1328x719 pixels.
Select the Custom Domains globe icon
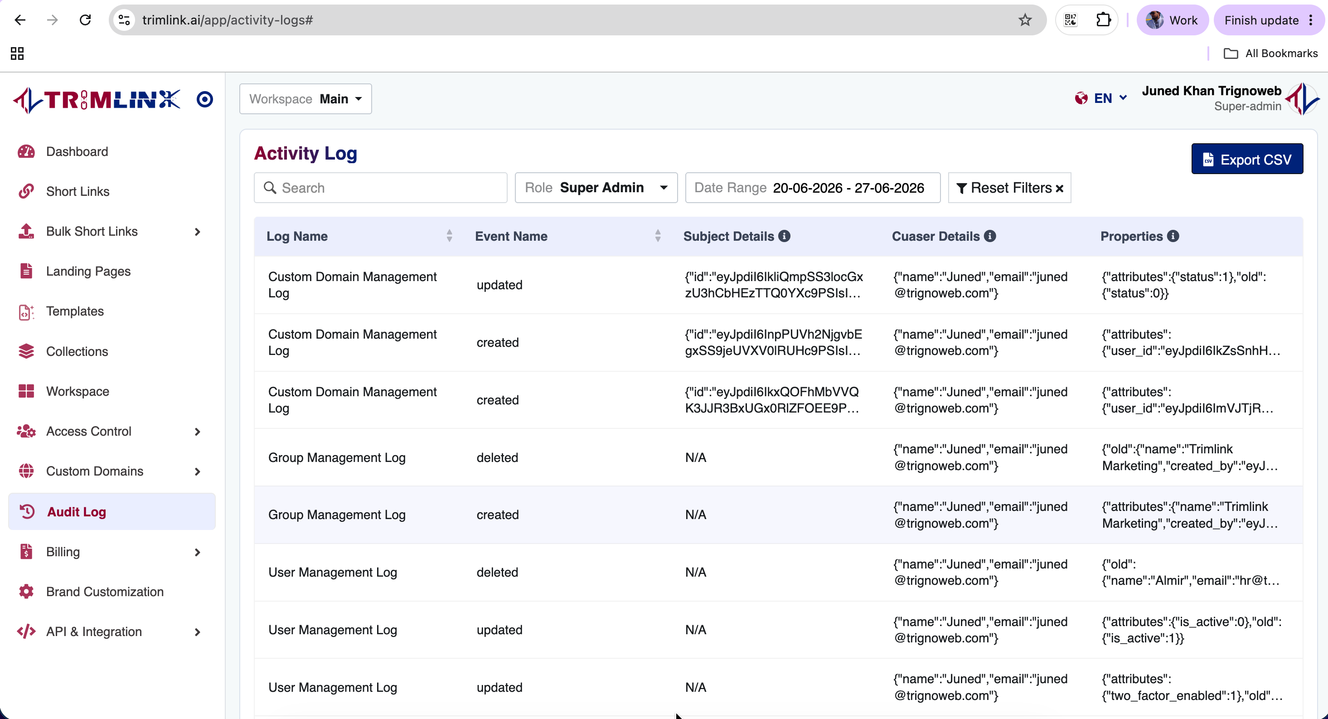click(26, 471)
